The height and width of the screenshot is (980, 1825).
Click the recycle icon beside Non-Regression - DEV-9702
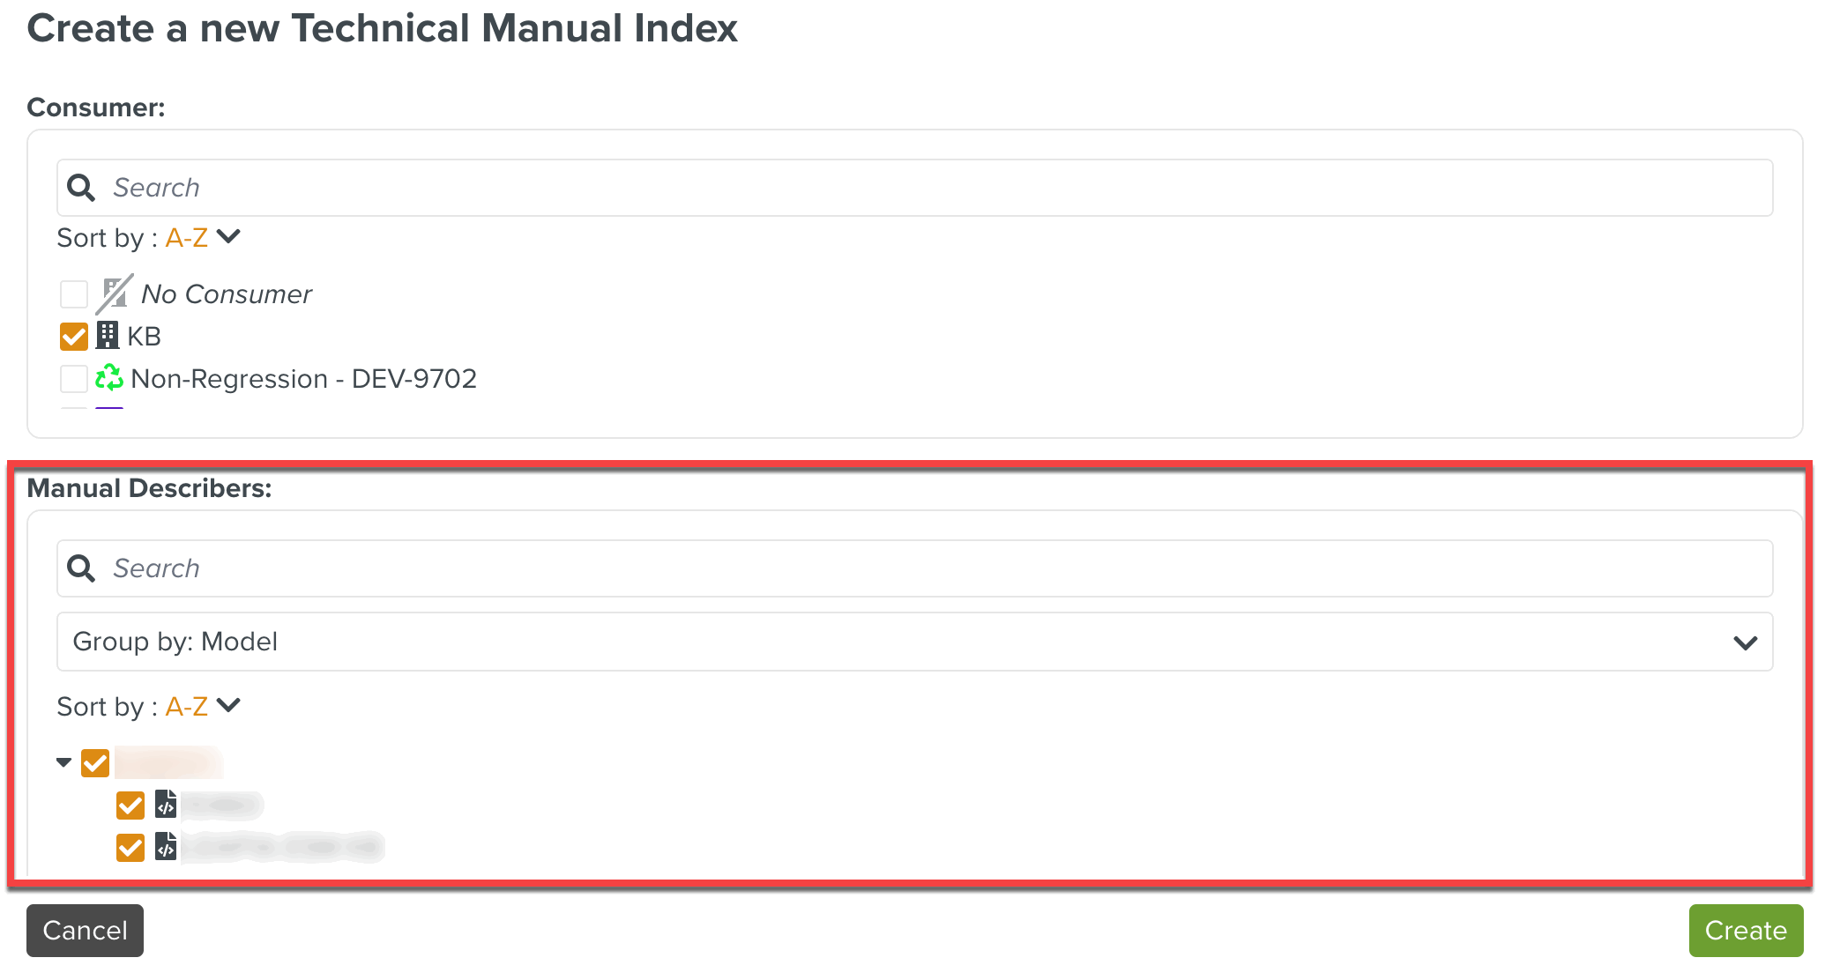coord(107,378)
